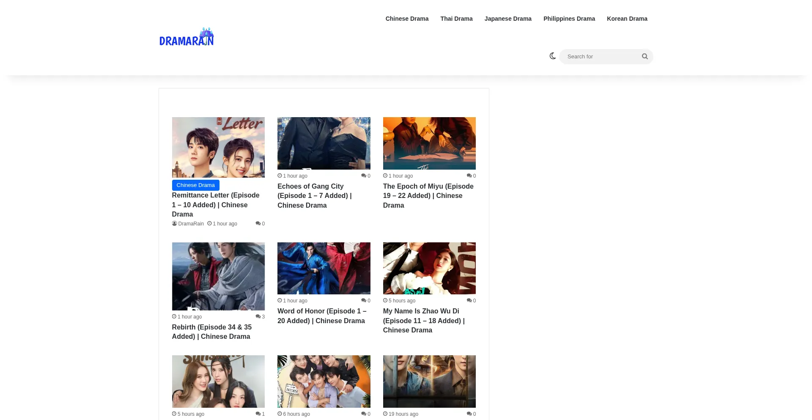This screenshot has height=420, width=812.
Task: Open the Echoes of Gang City post title
Action: [315, 196]
